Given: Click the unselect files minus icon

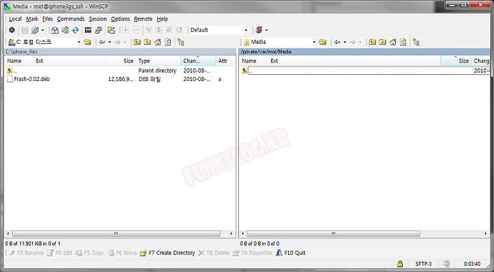Looking at the screenshot, I should [x=136, y=30].
